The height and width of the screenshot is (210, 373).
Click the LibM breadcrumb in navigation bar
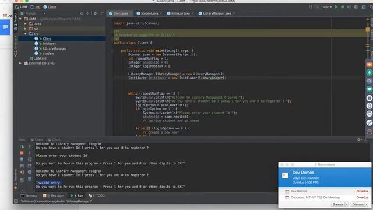tap(21, 7)
